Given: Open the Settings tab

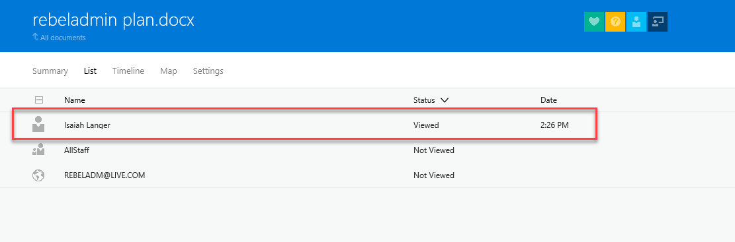Looking at the screenshot, I should (x=208, y=71).
